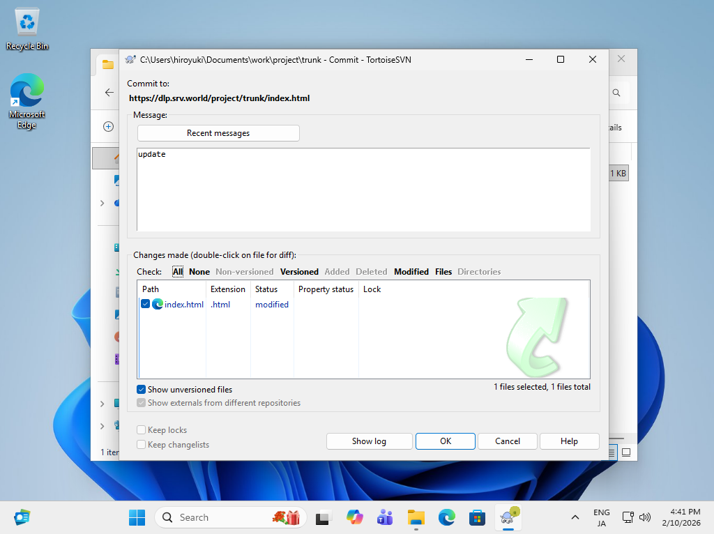The height and width of the screenshot is (534, 714).
Task: Sort by the Status column header
Action: pos(272,289)
